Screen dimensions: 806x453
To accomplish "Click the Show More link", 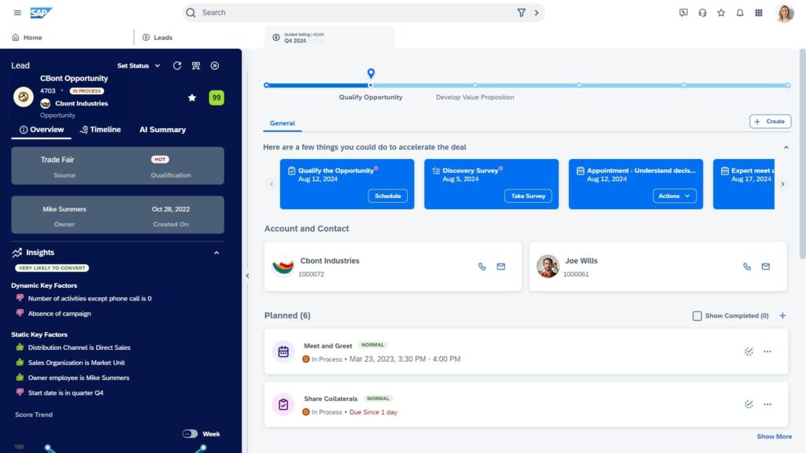I will 774,436.
